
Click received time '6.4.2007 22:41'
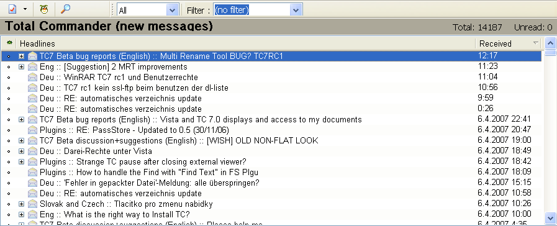point(504,119)
